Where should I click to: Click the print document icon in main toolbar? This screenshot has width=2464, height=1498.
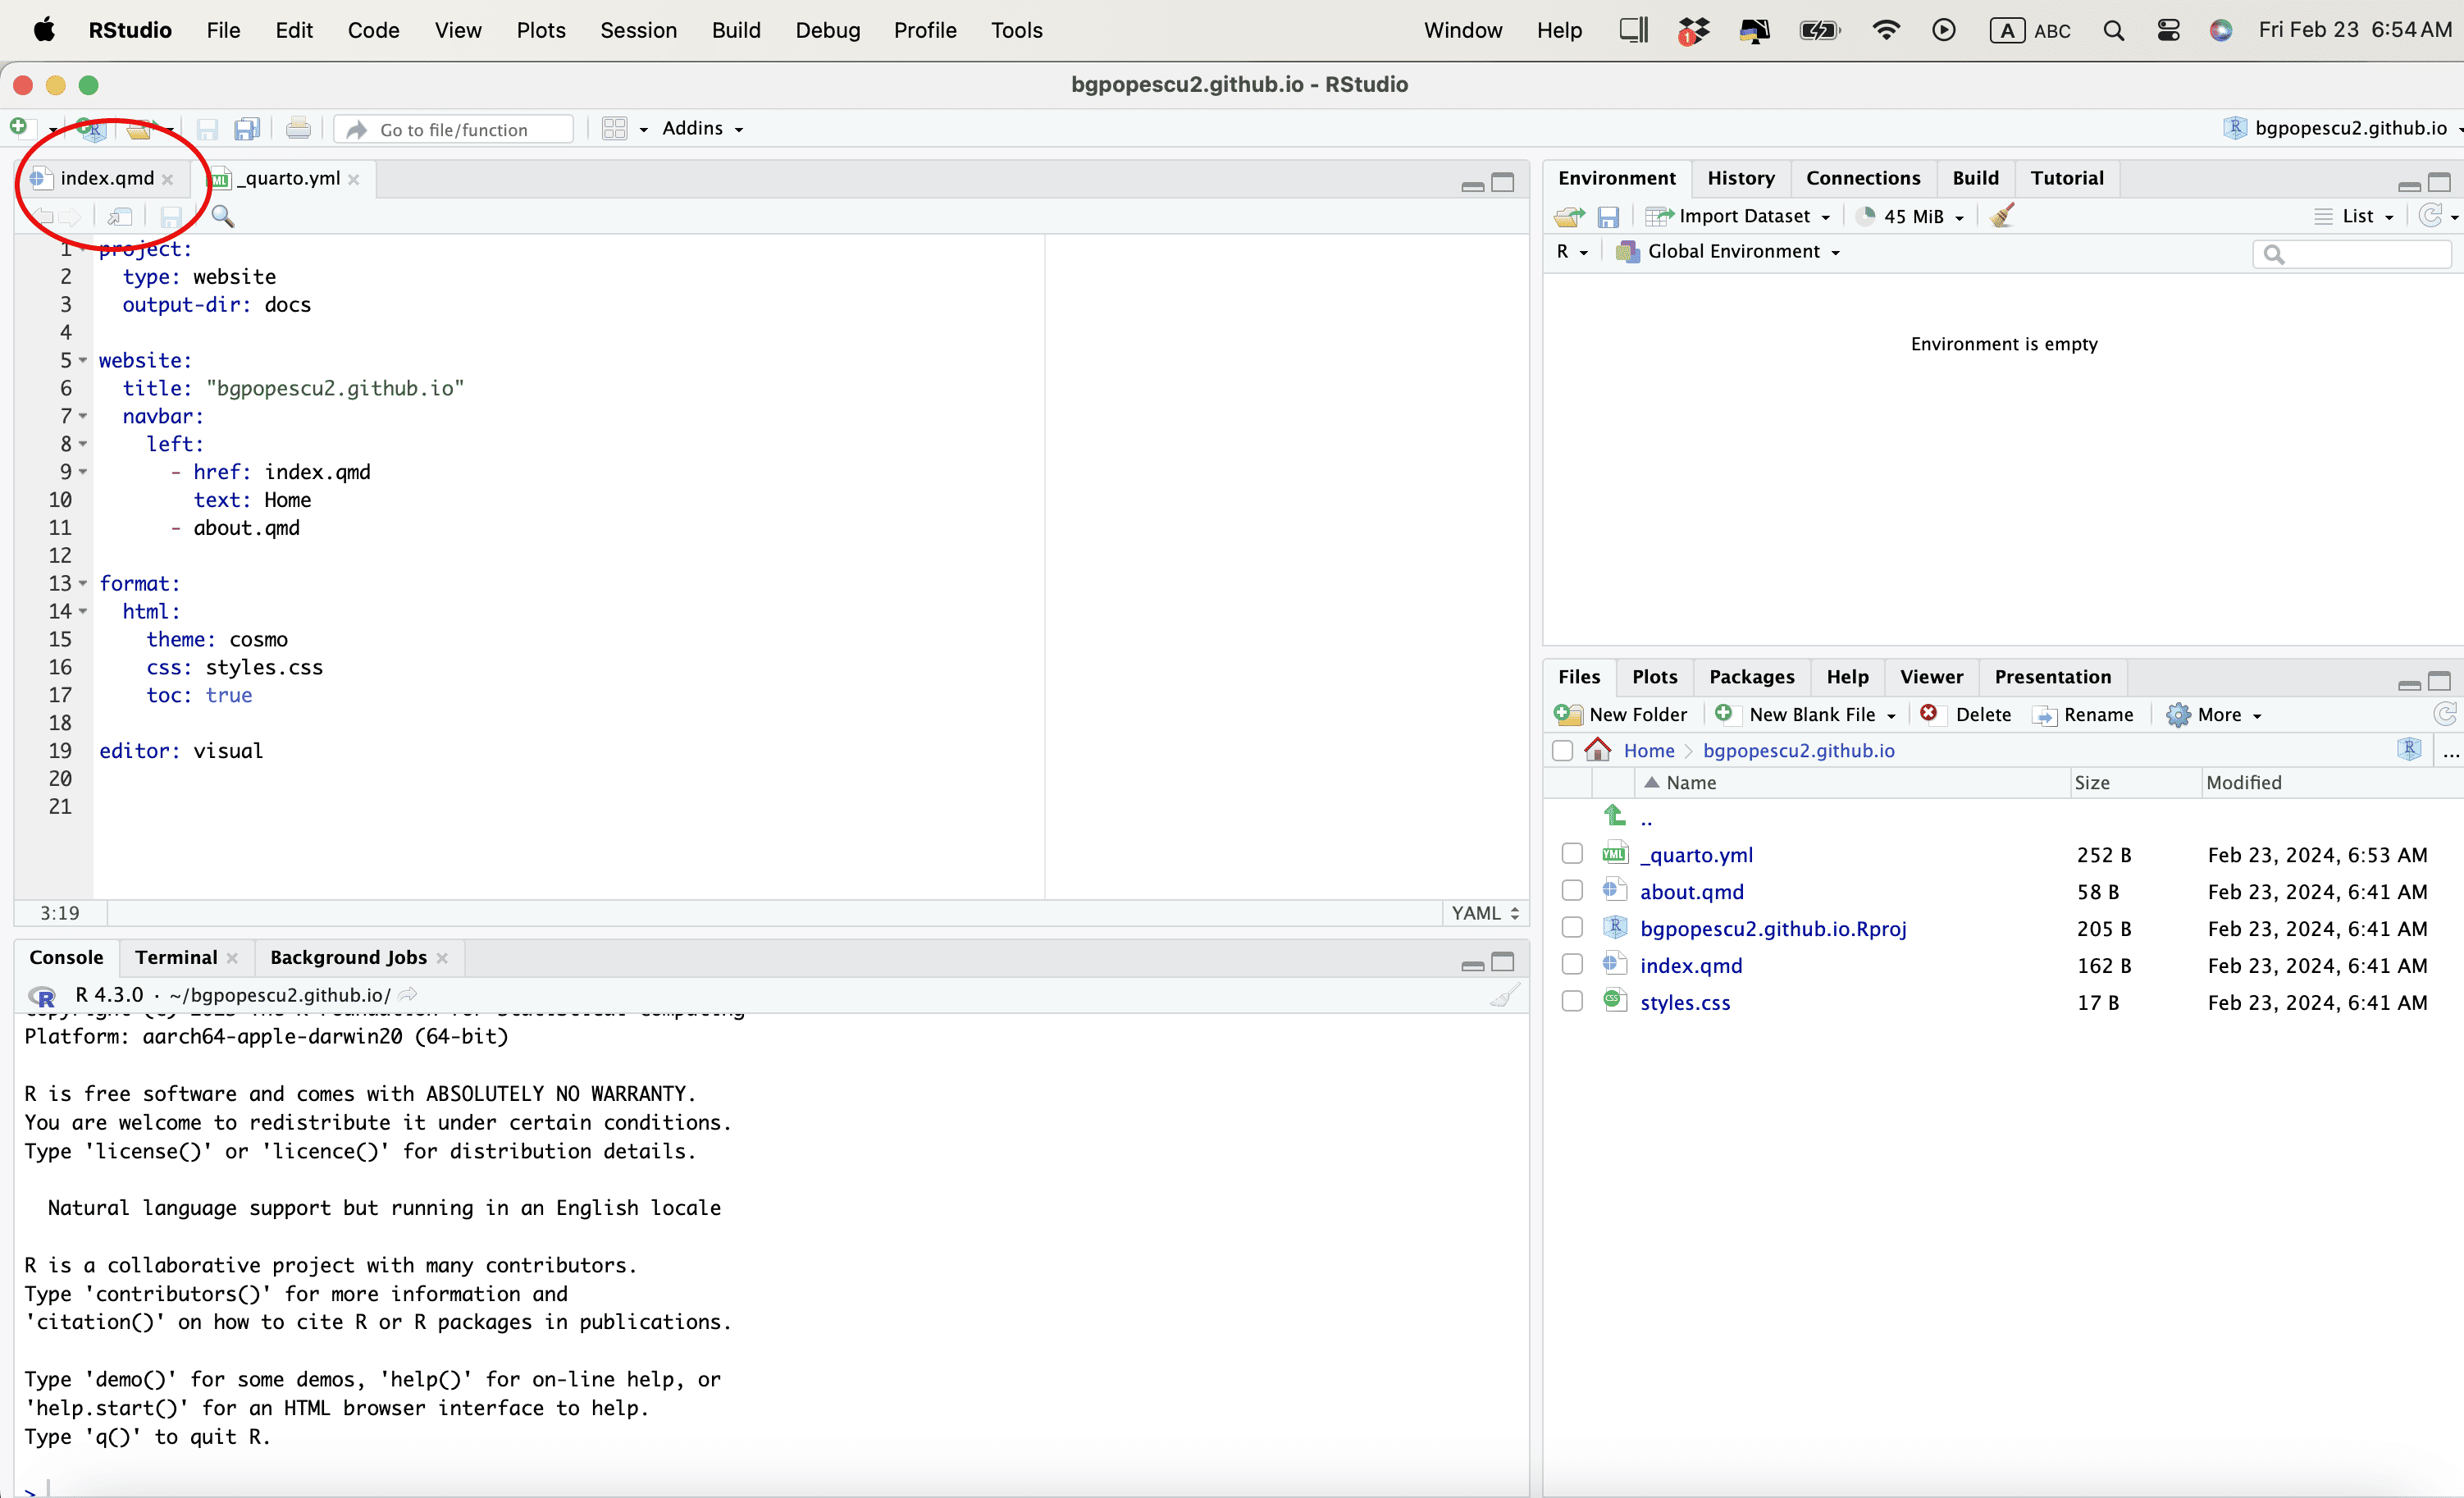click(x=297, y=129)
